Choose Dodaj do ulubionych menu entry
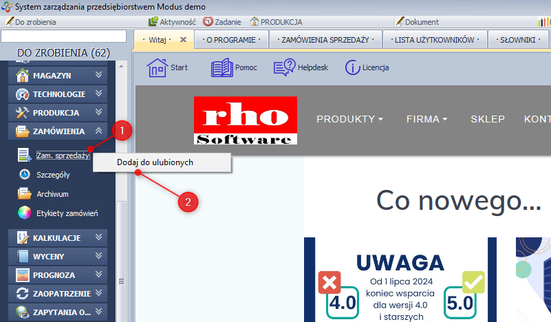The image size is (551, 322). pyautogui.click(x=160, y=162)
